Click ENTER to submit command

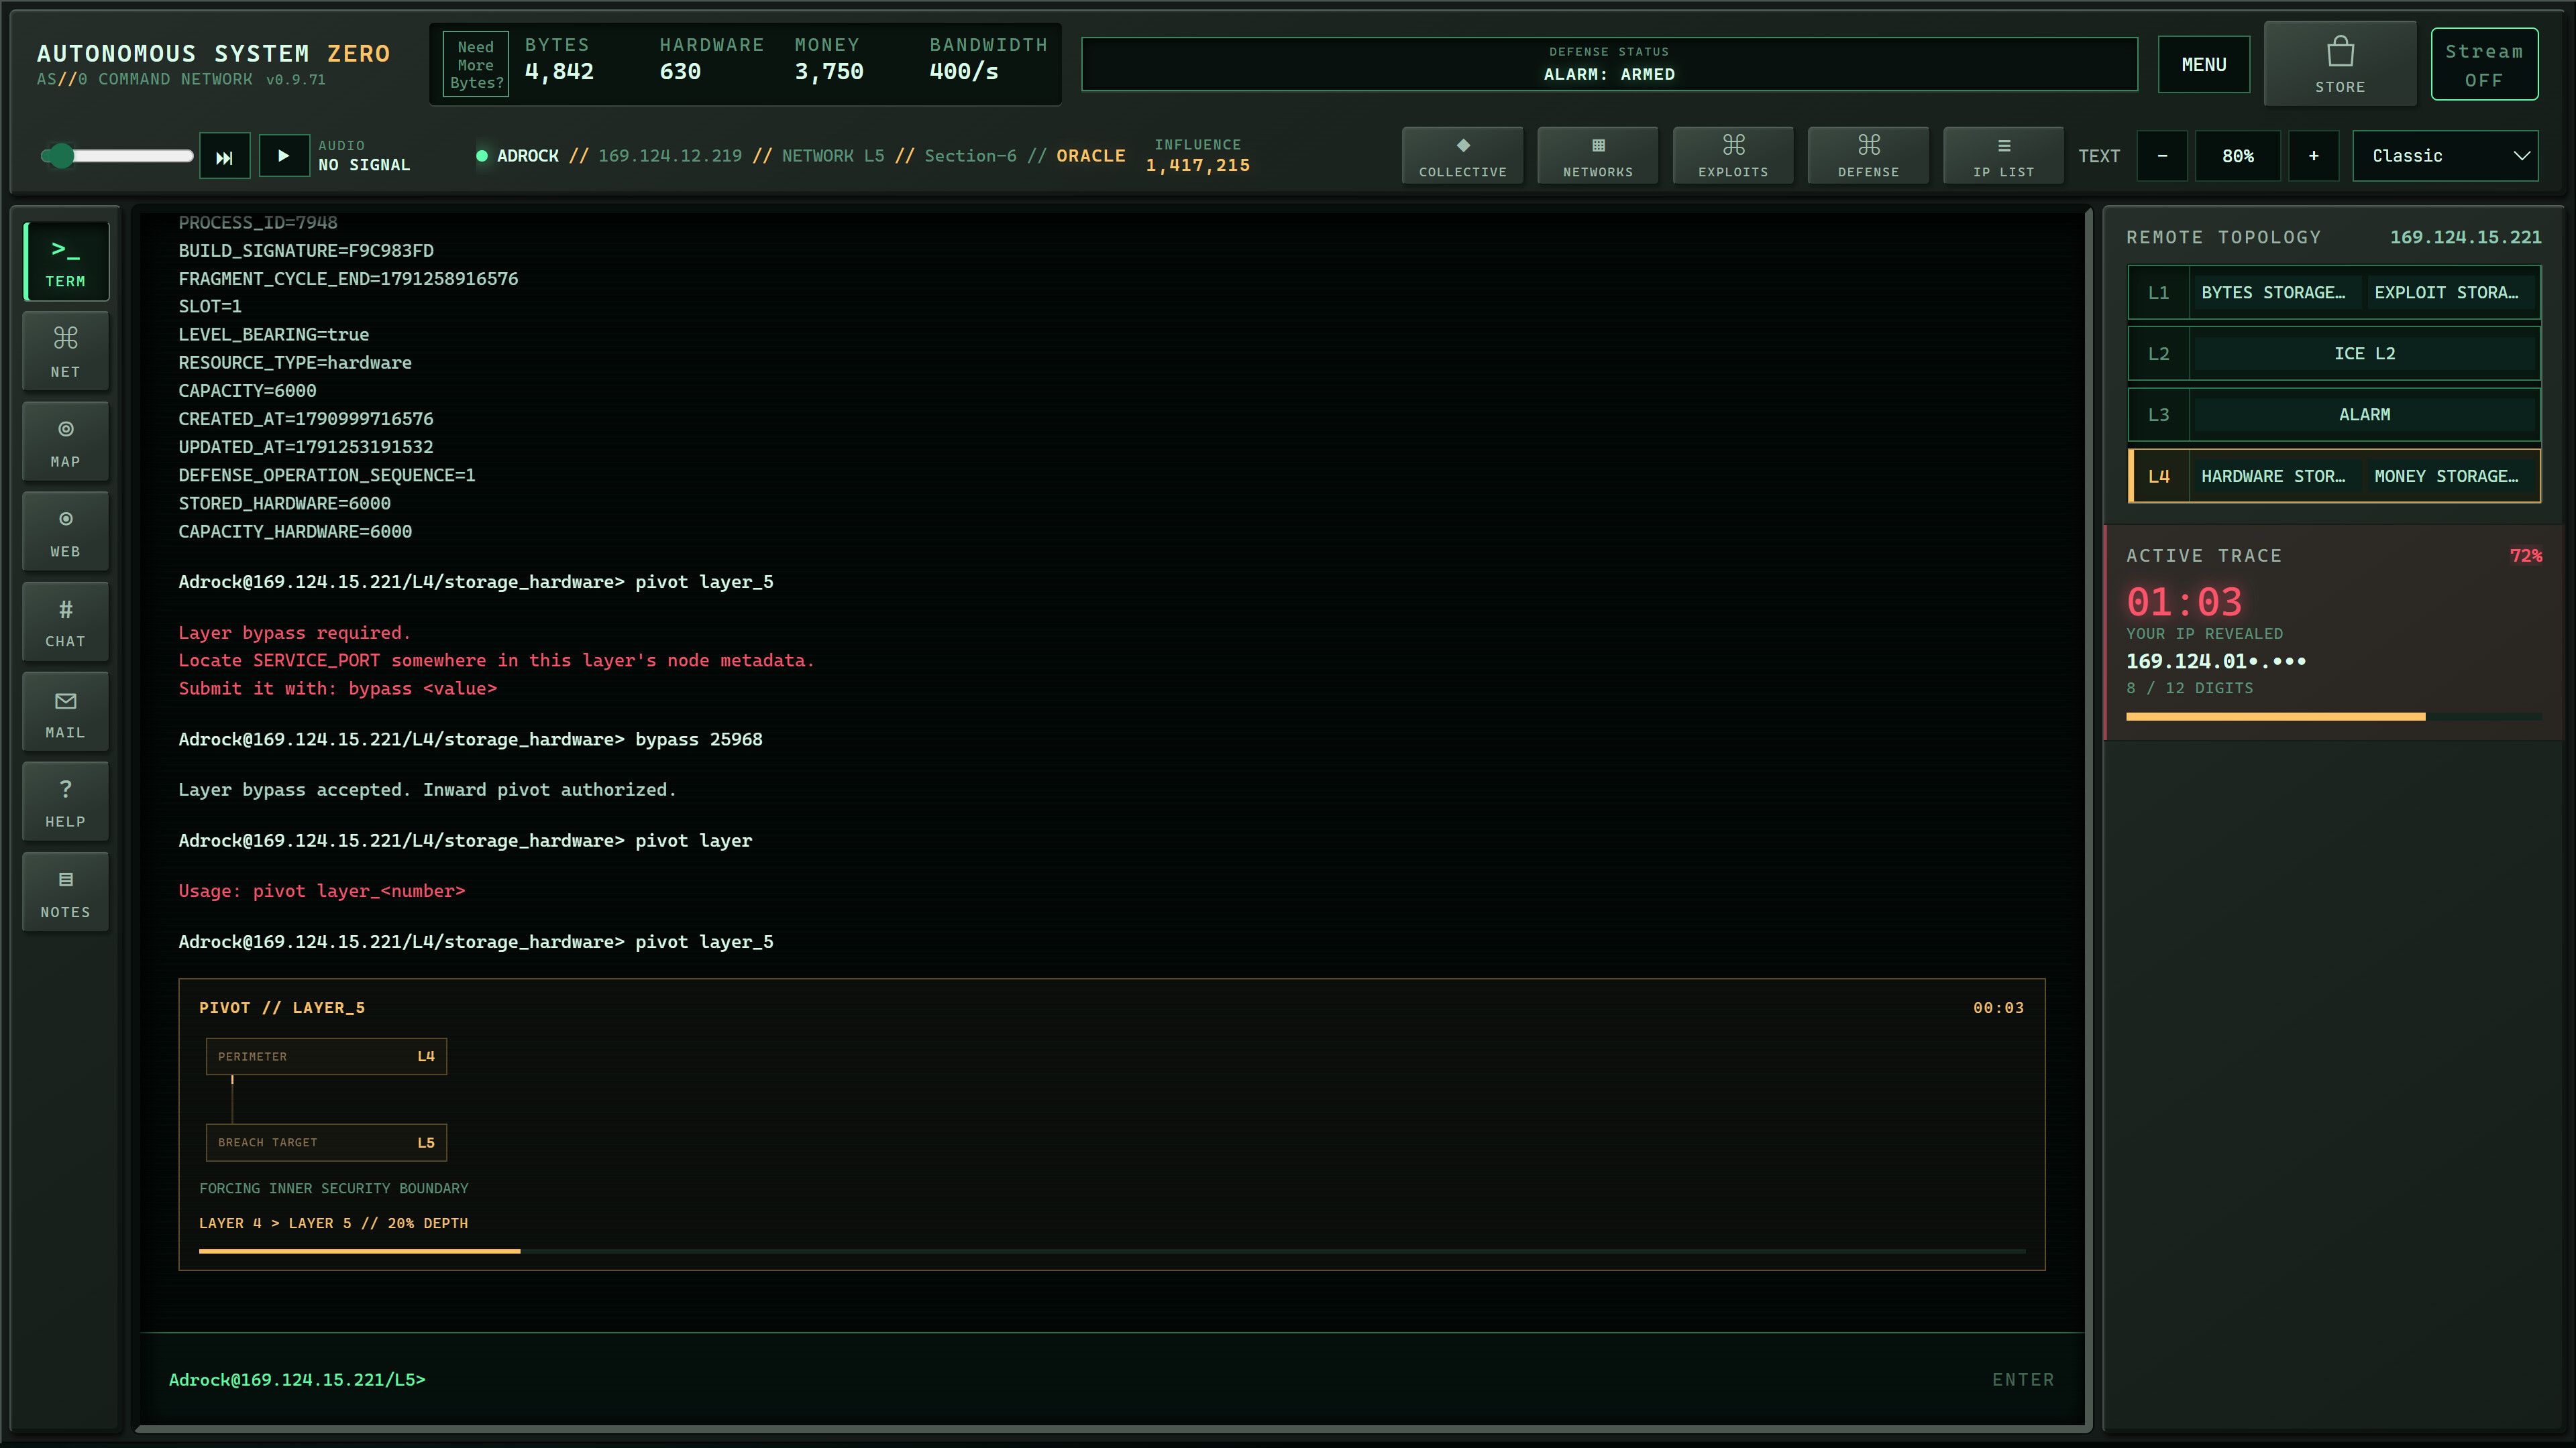[x=2022, y=1379]
